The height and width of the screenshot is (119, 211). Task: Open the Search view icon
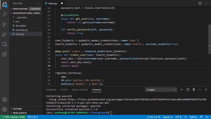pos(4,14)
